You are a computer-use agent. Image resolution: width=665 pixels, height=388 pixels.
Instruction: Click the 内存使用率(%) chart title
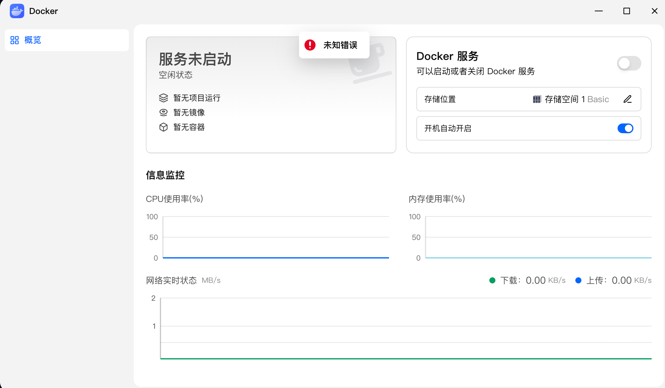pos(437,199)
